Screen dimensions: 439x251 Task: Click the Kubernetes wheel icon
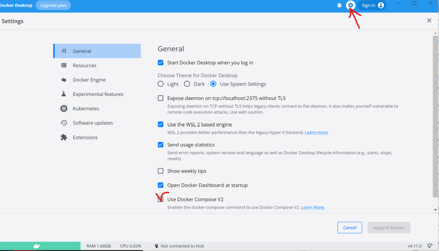(64, 108)
